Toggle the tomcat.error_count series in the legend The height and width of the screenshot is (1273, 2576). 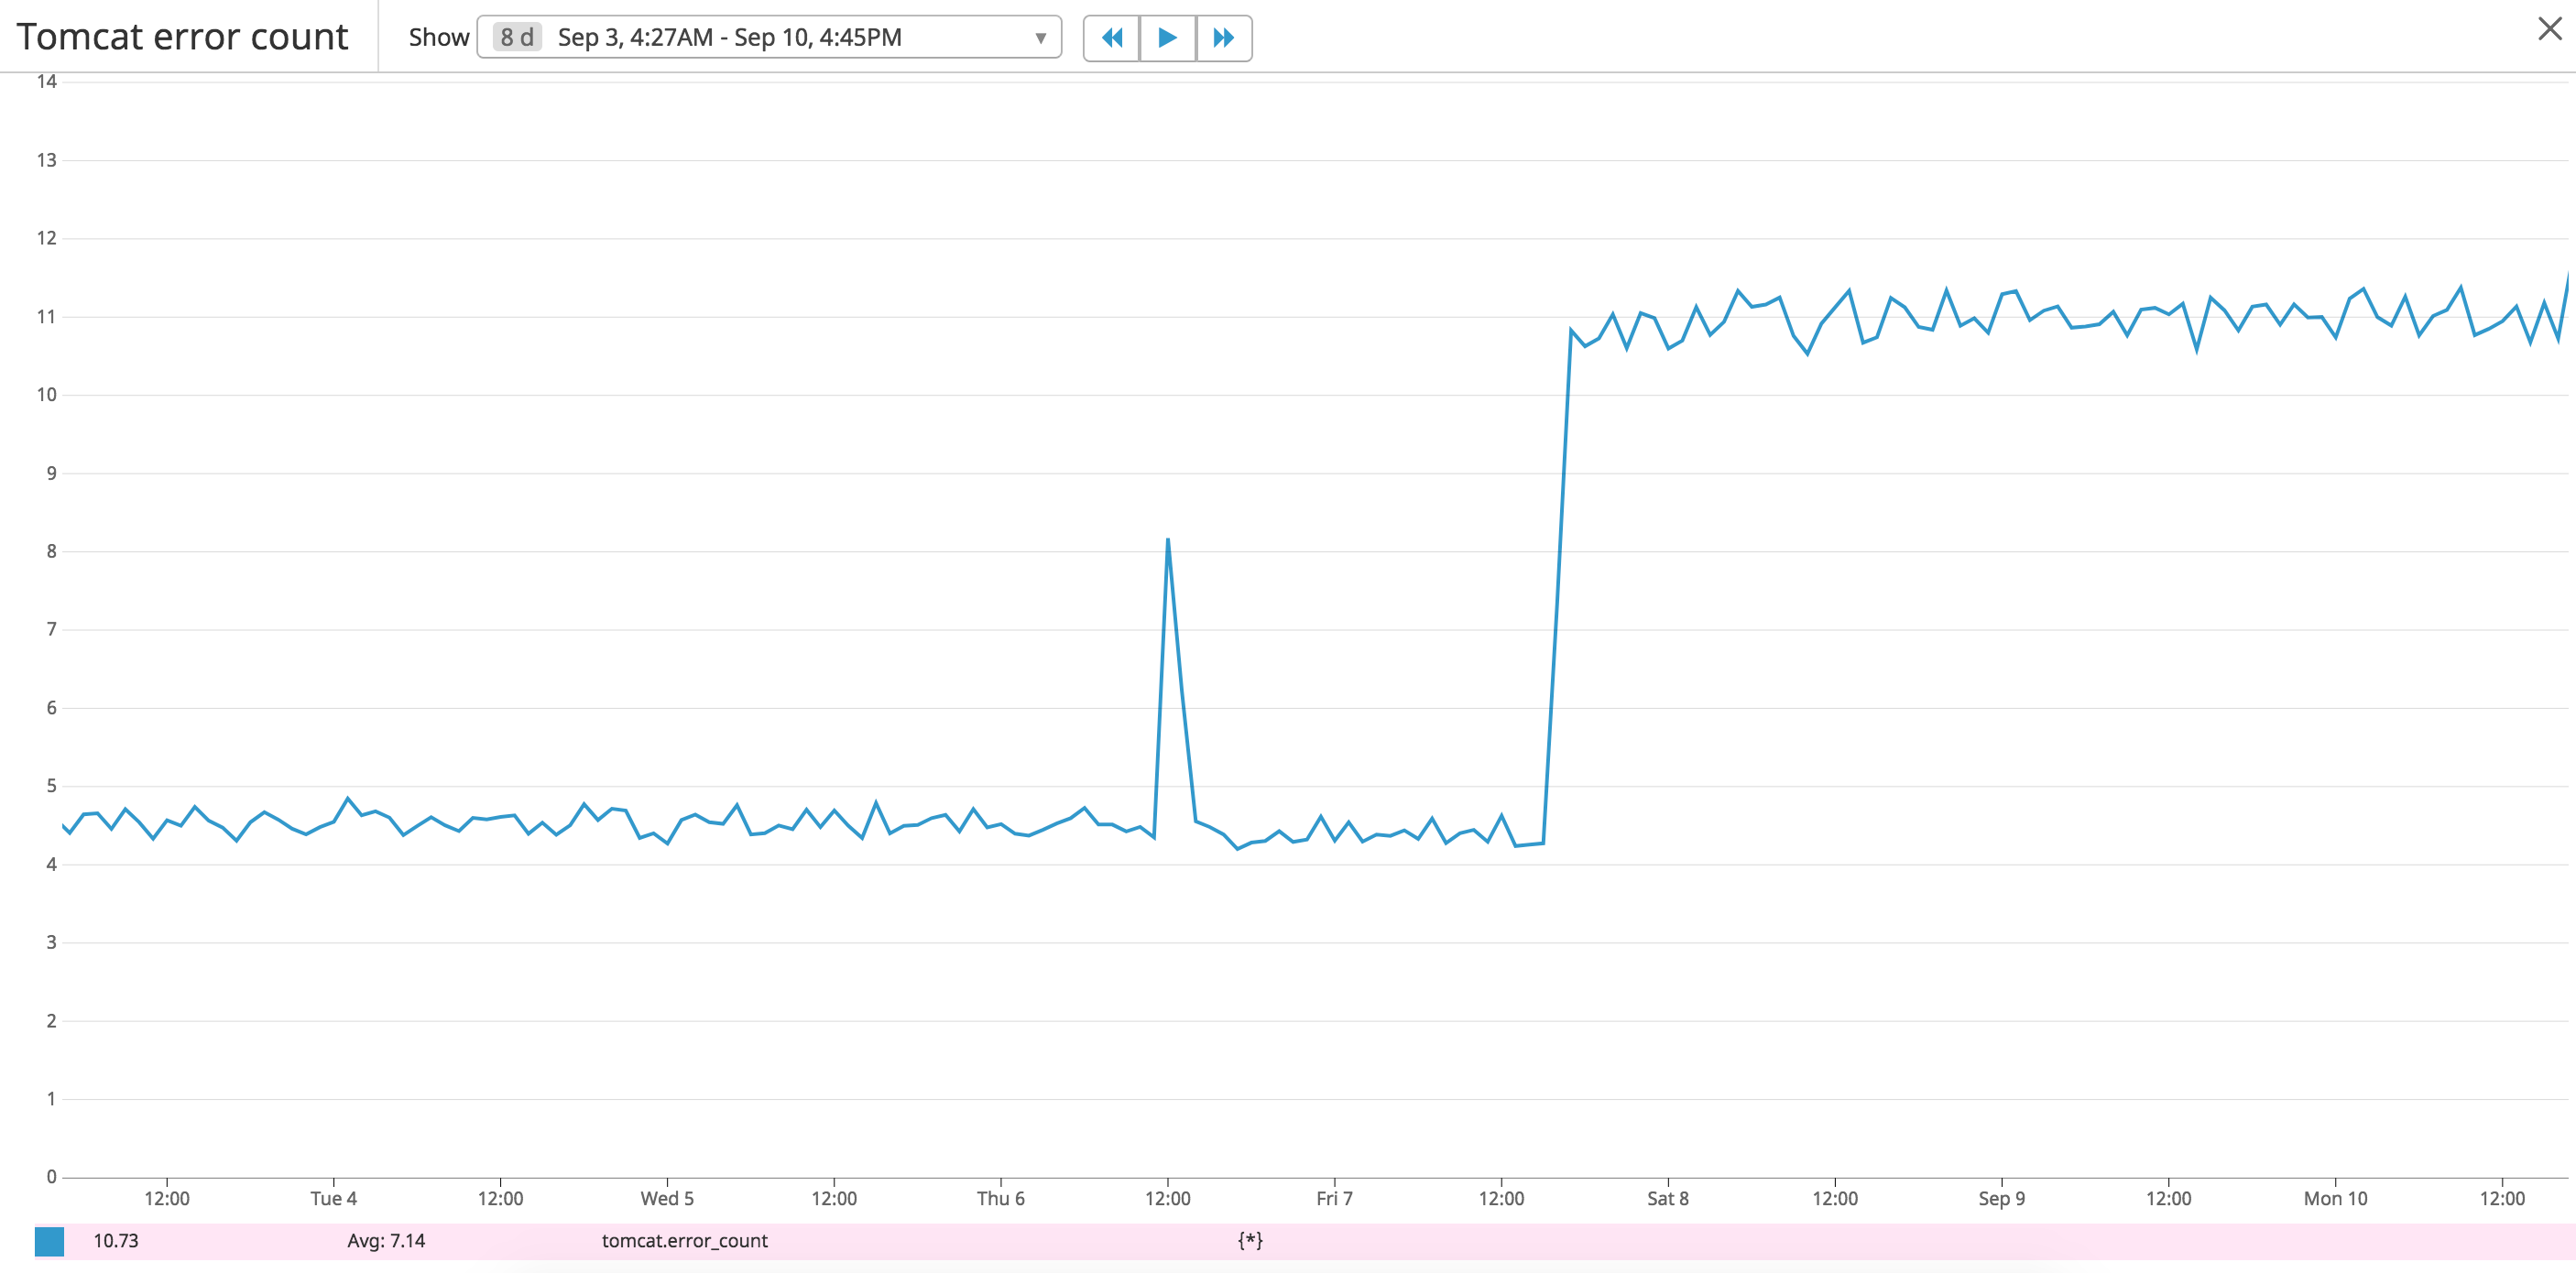[685, 1240]
